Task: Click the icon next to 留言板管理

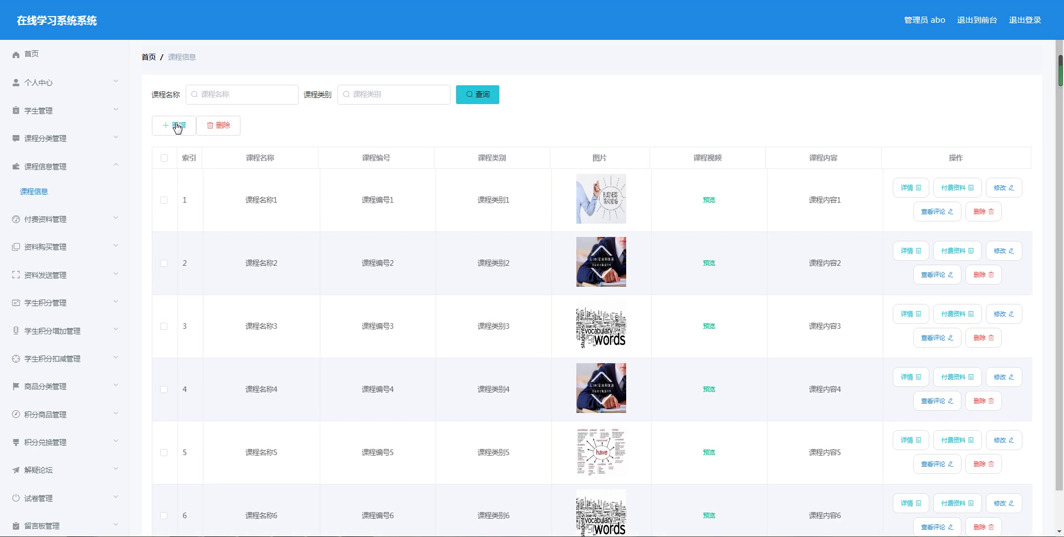Action: pos(16,526)
